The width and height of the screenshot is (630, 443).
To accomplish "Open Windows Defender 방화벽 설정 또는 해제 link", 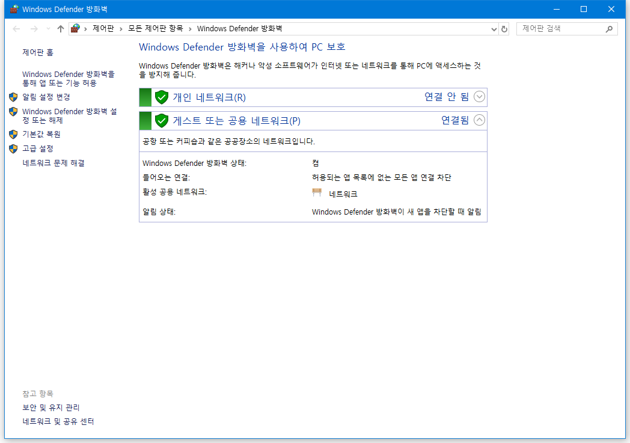I will (x=70, y=115).
